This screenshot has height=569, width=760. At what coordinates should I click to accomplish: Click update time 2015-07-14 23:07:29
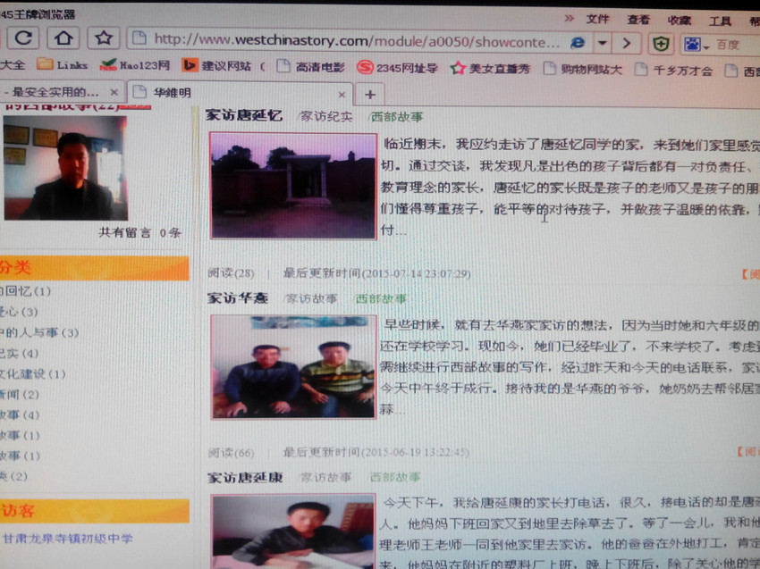pos(376,273)
